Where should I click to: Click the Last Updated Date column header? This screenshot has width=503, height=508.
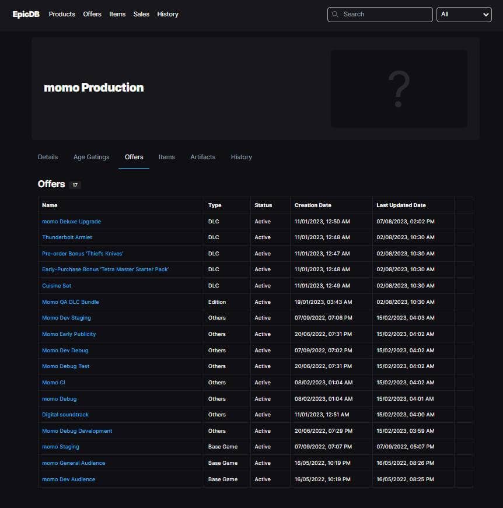click(401, 205)
